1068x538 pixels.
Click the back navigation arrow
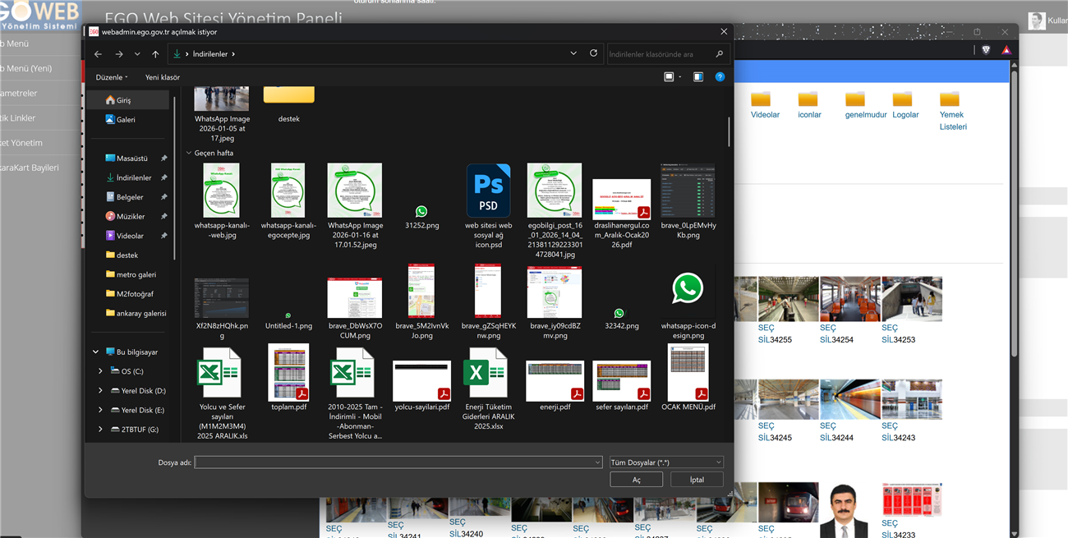(98, 54)
